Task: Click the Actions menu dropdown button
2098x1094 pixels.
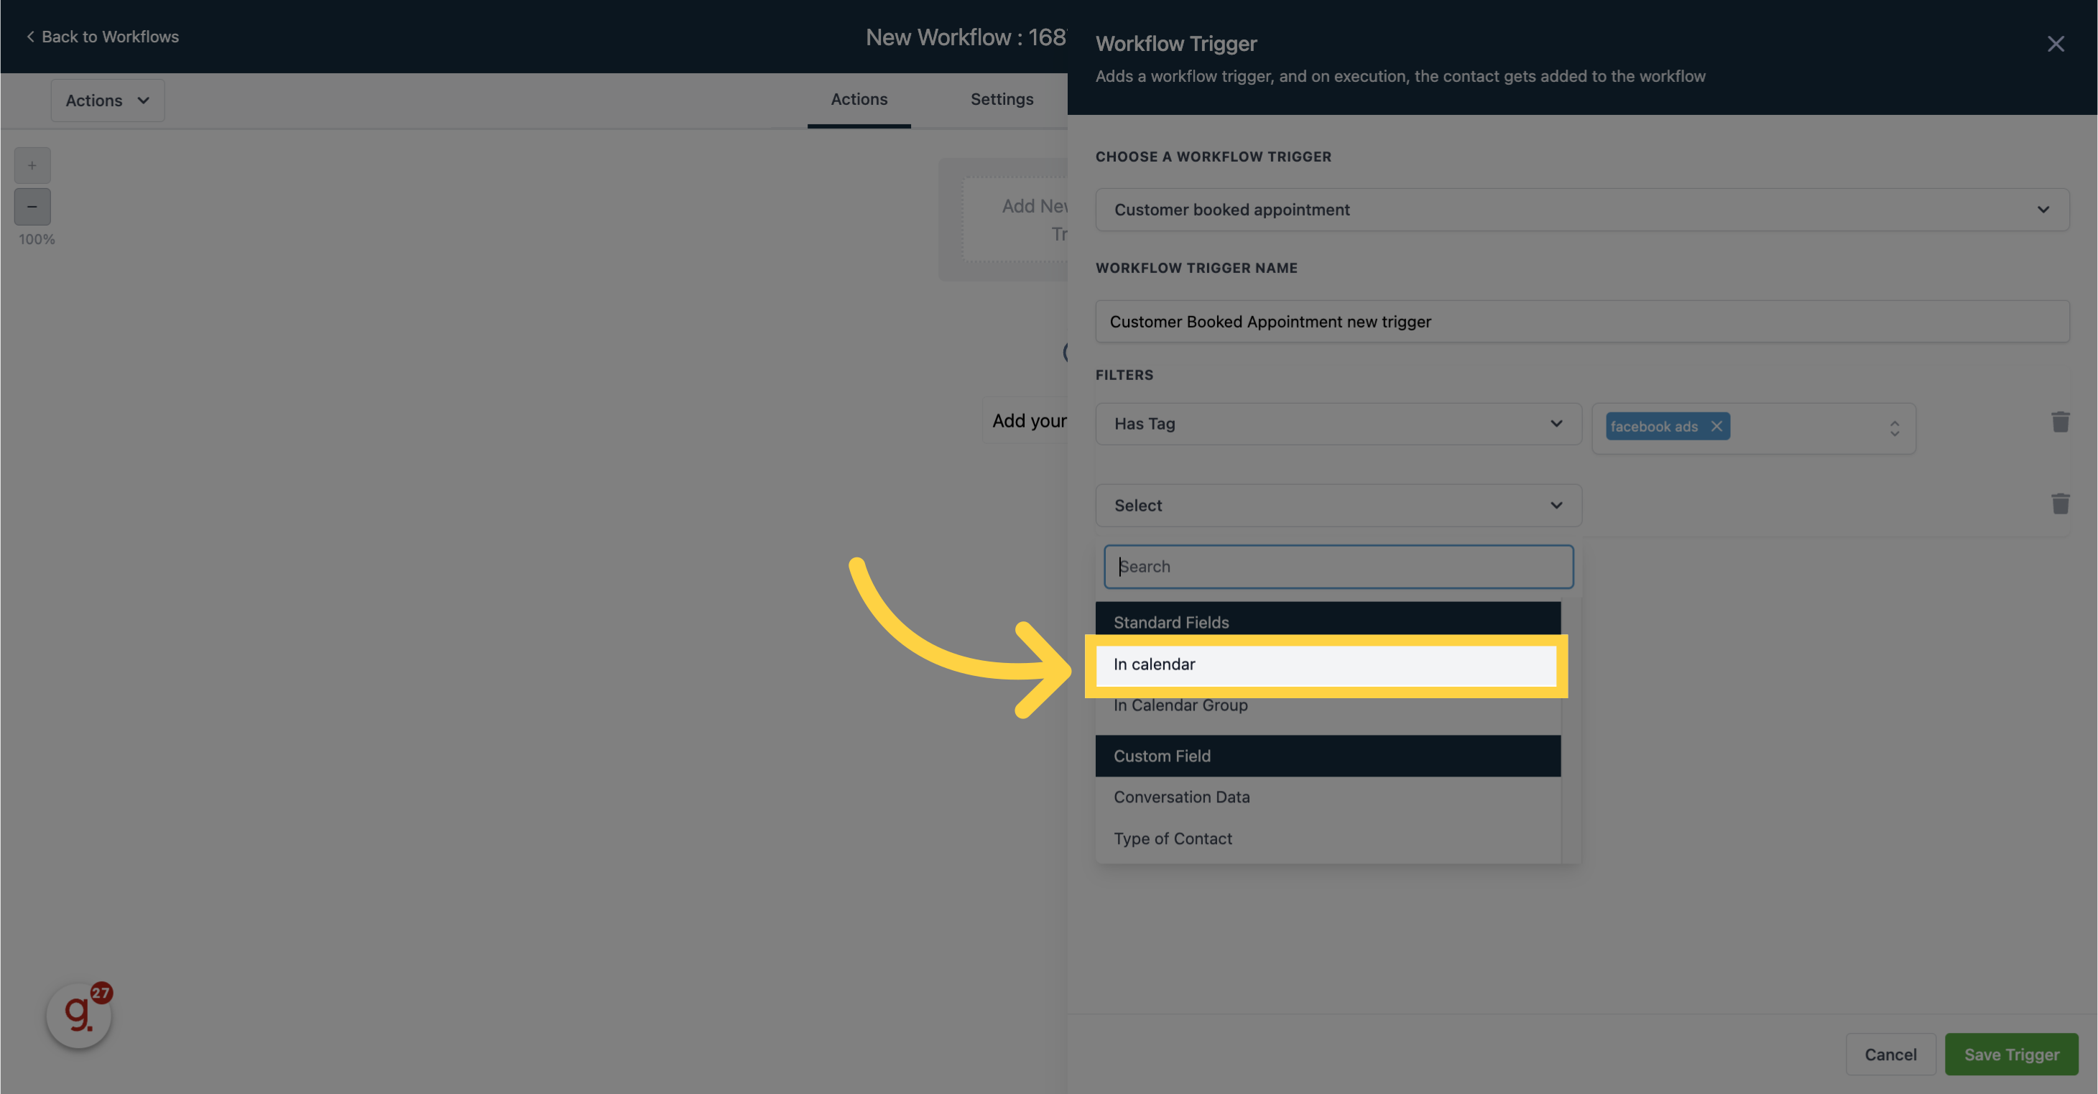Action: pyautogui.click(x=107, y=100)
